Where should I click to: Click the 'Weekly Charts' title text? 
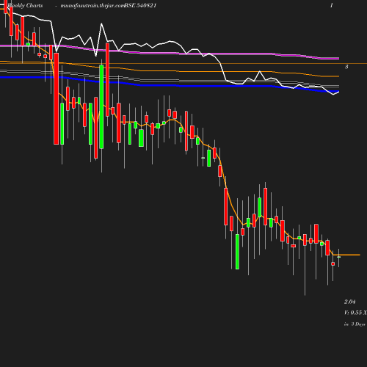pyautogui.click(x=25, y=6)
